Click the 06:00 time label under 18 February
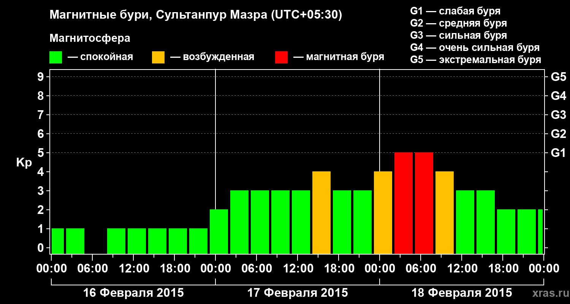This screenshot has width=570, height=304. 421,269
